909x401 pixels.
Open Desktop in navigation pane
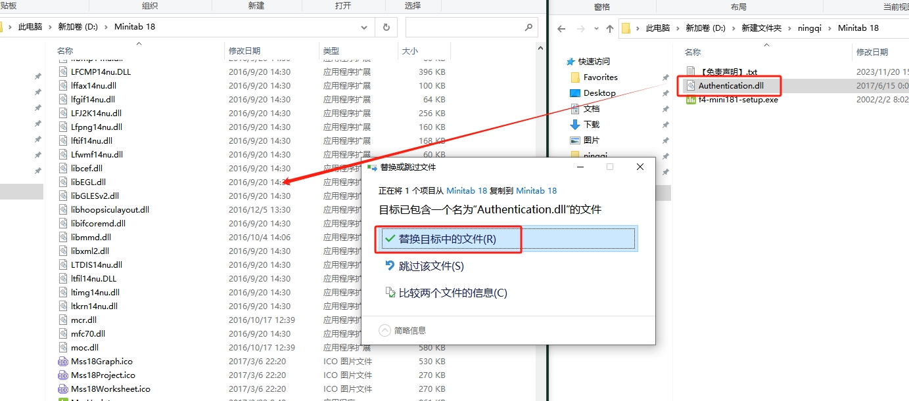point(599,93)
